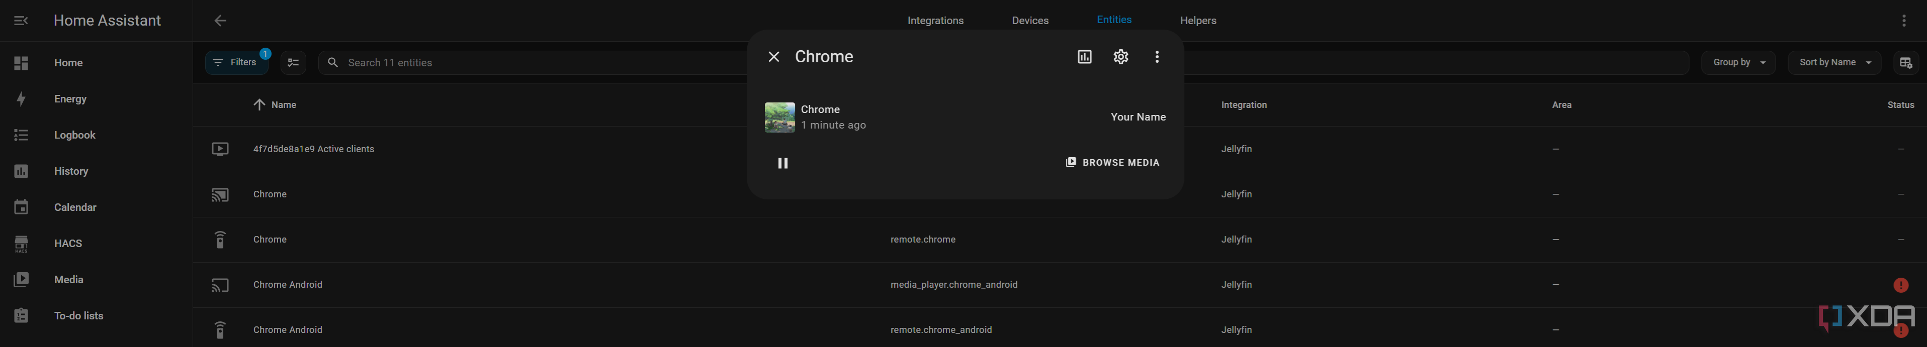This screenshot has width=1927, height=347.
Task: Click Browse Media button
Action: 1112,163
